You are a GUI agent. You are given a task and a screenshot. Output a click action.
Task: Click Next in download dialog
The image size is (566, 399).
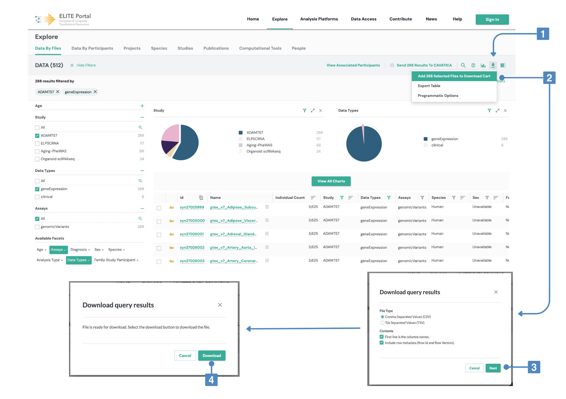[493, 368]
